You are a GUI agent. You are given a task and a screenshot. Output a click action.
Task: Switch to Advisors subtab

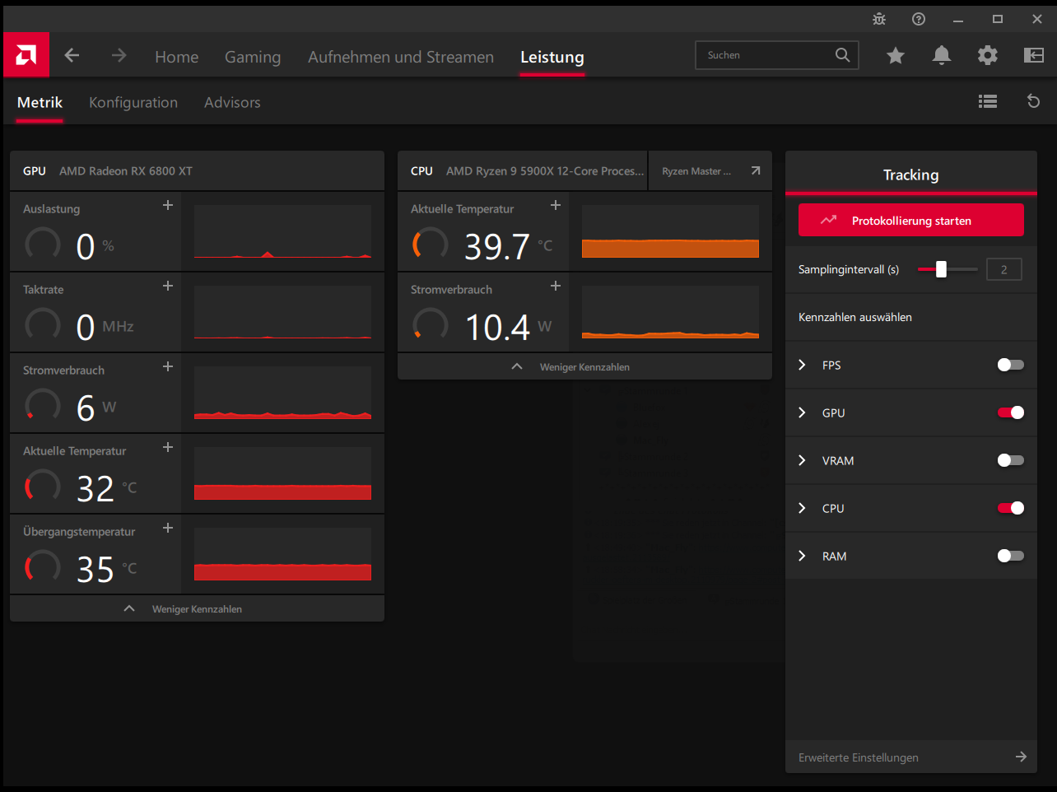tap(232, 102)
